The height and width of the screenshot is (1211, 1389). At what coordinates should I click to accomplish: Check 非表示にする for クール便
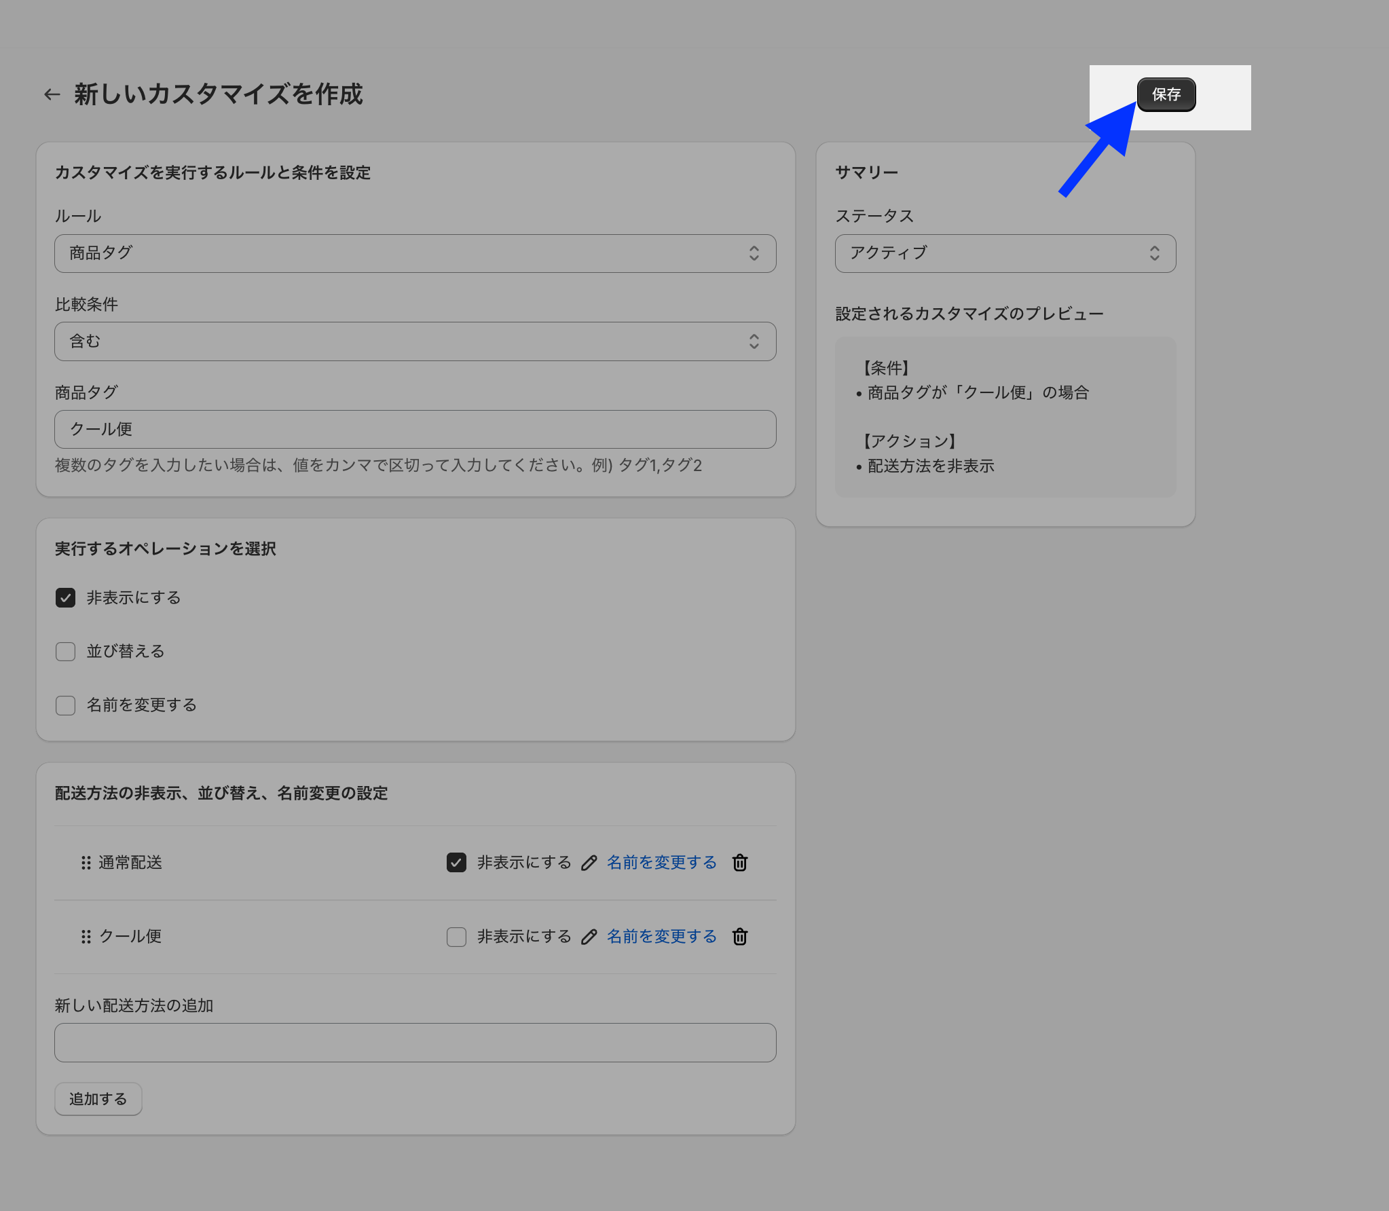(x=456, y=936)
